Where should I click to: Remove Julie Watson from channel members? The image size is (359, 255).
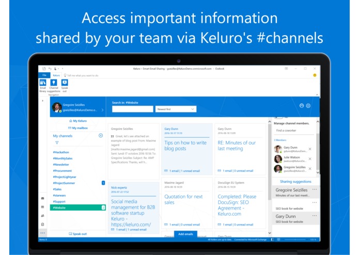tap(310, 158)
